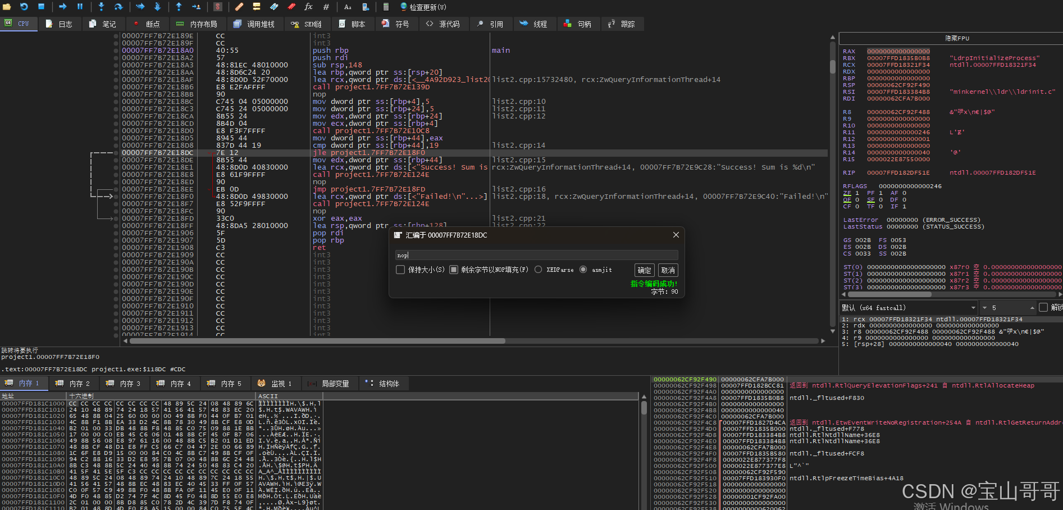Switch to the 日志 (Log) tab
The height and width of the screenshot is (510, 1063).
tap(59, 24)
